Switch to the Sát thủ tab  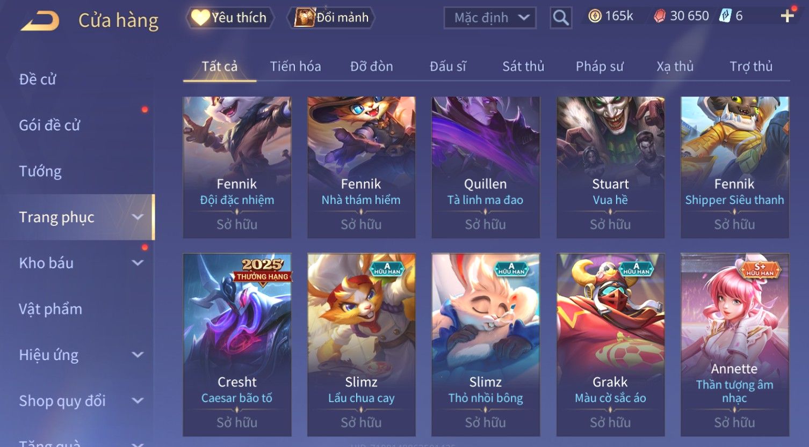[523, 67]
